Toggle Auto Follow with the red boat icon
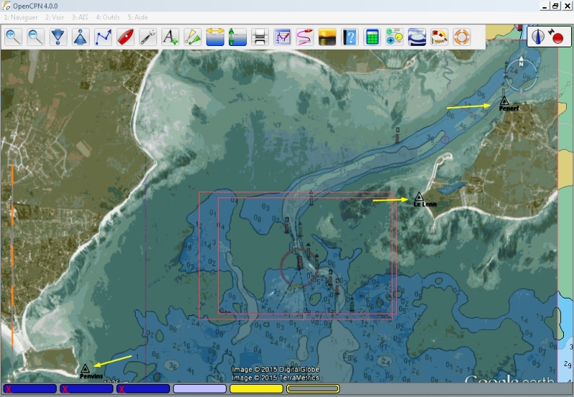 (x=126, y=37)
